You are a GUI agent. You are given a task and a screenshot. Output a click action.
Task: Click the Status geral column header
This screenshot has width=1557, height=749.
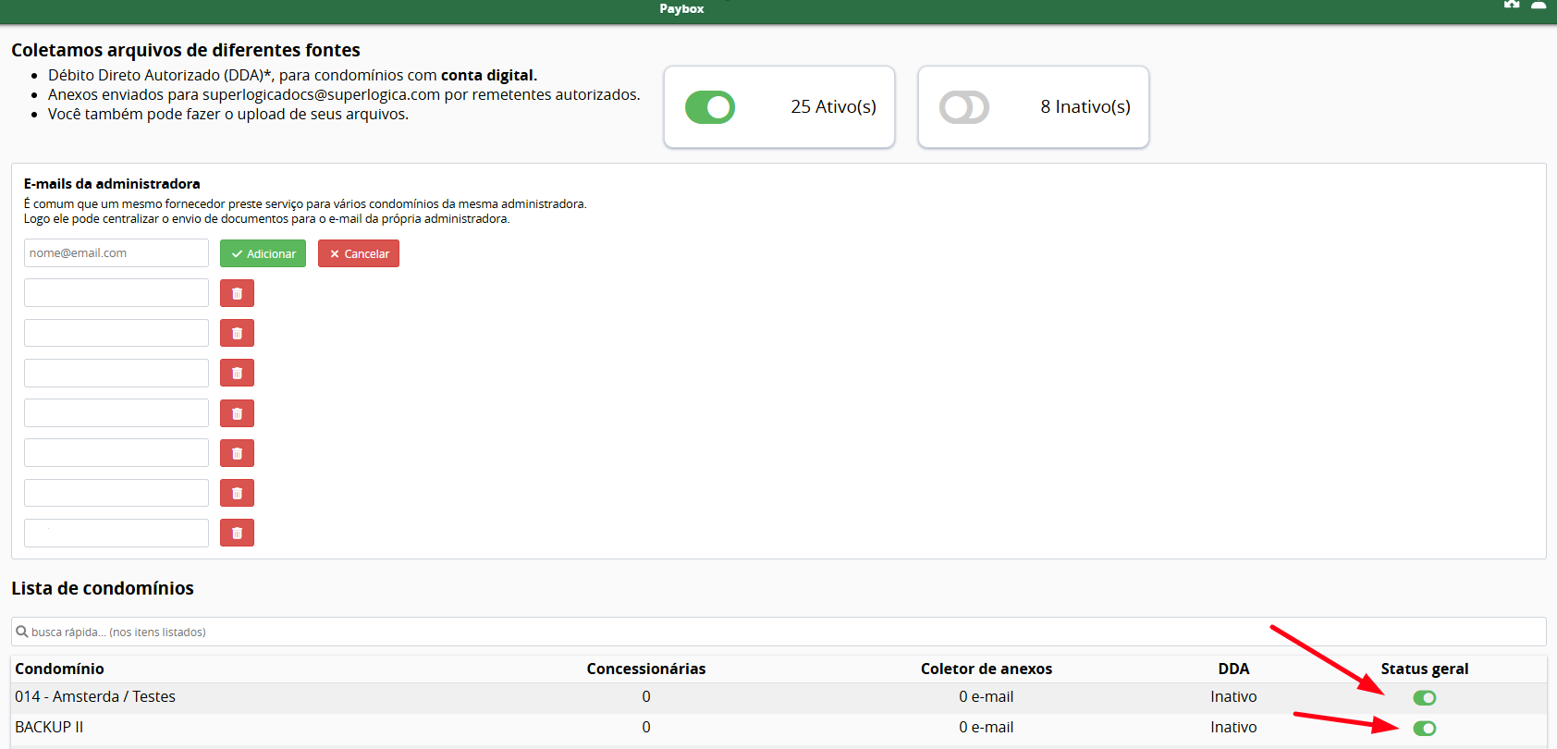(x=1424, y=669)
